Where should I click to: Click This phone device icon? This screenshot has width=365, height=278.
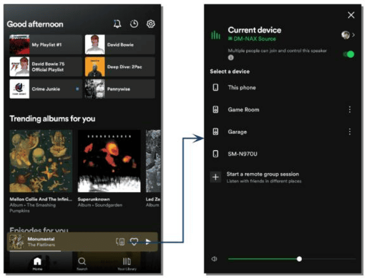pos(216,88)
